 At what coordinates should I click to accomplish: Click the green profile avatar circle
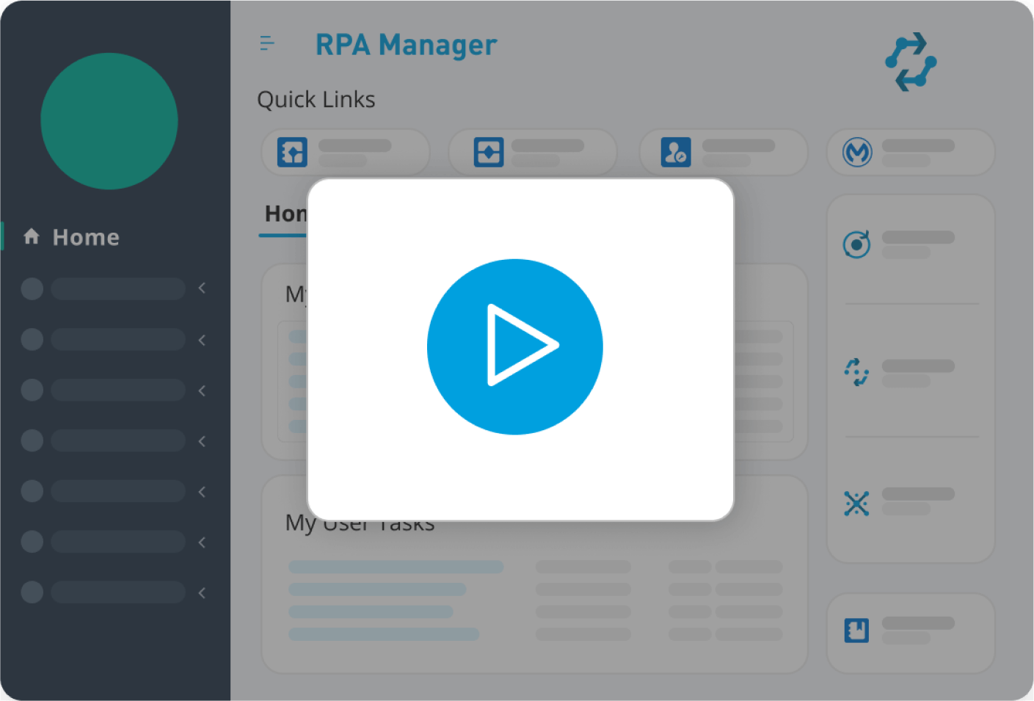pyautogui.click(x=109, y=121)
